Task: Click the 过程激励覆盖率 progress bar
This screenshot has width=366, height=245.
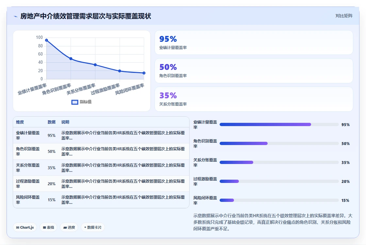Action: point(279,181)
